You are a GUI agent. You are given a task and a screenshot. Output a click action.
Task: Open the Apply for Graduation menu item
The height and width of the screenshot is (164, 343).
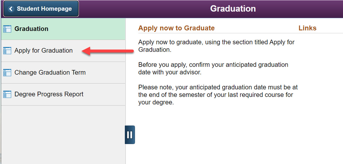point(43,51)
